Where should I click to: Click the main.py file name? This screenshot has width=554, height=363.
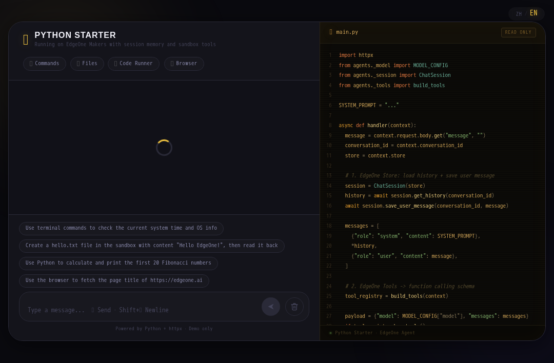tap(347, 32)
